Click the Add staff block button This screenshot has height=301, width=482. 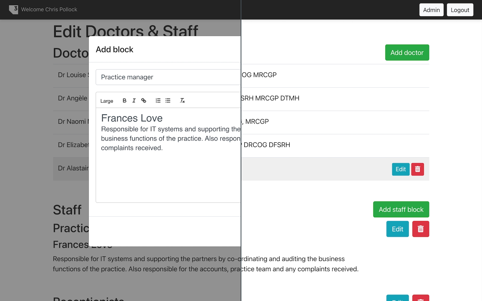(x=401, y=209)
